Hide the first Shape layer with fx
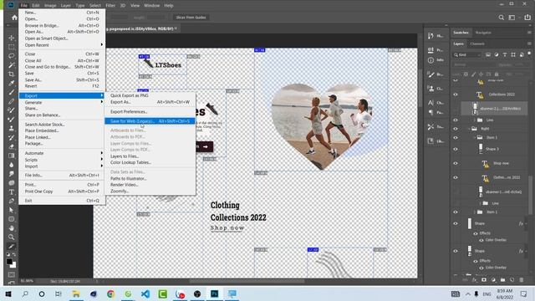Image resolution: width=535 pixels, height=301 pixels. (x=456, y=223)
